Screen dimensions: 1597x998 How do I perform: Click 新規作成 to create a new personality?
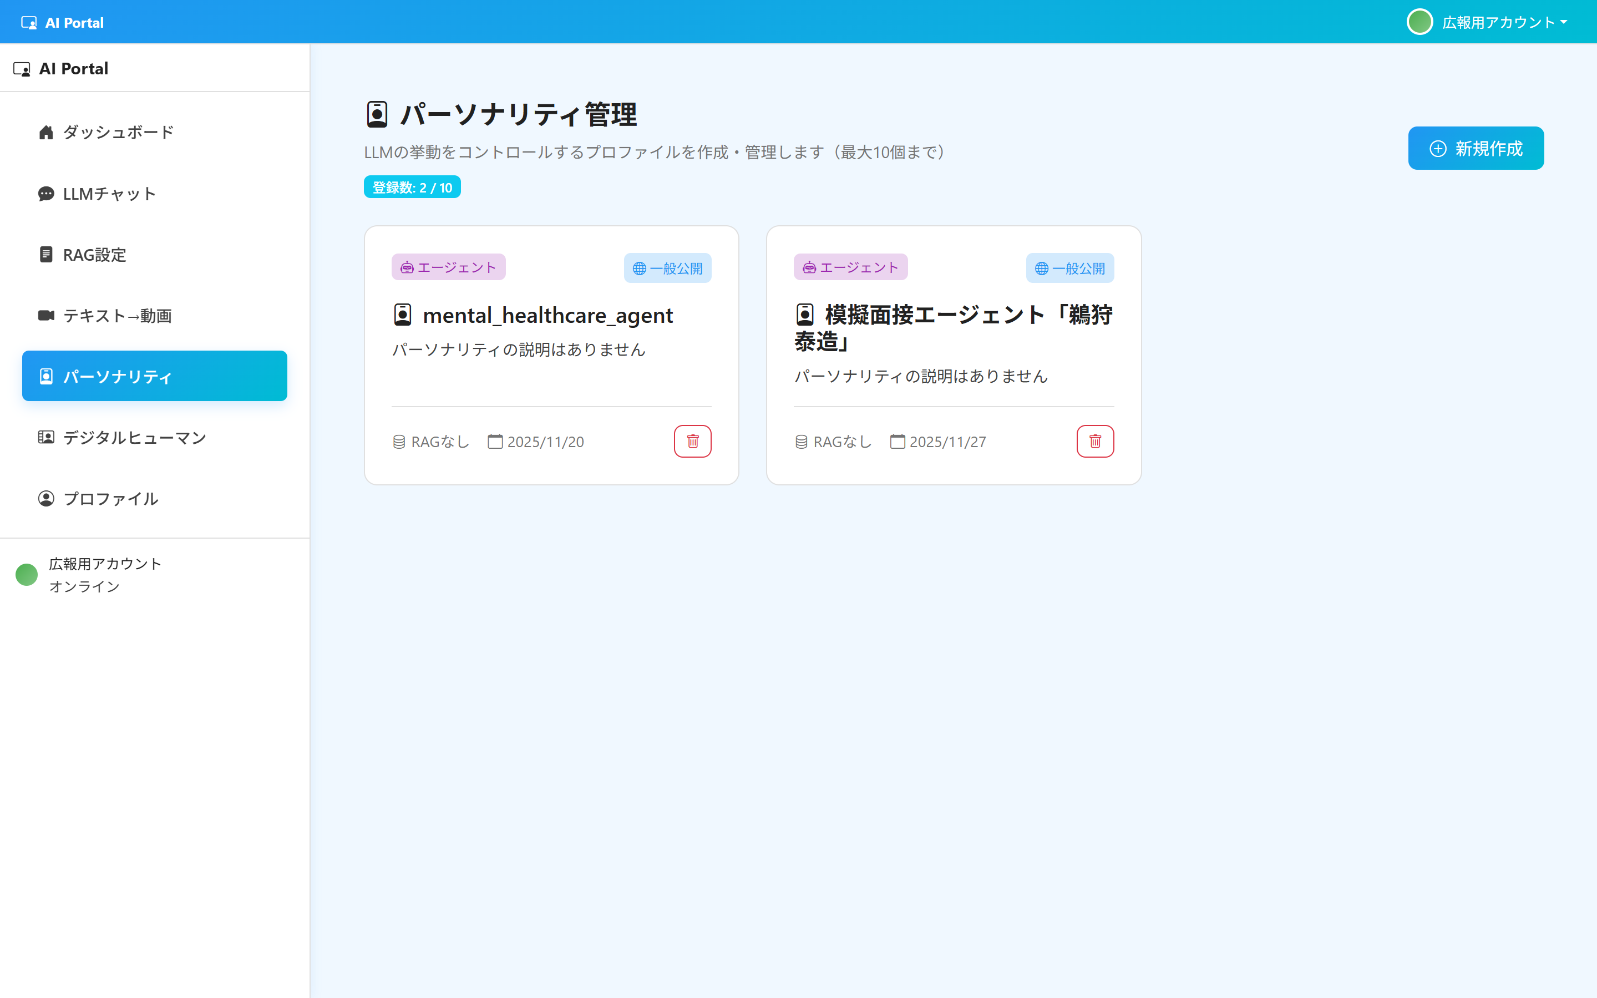coord(1476,148)
